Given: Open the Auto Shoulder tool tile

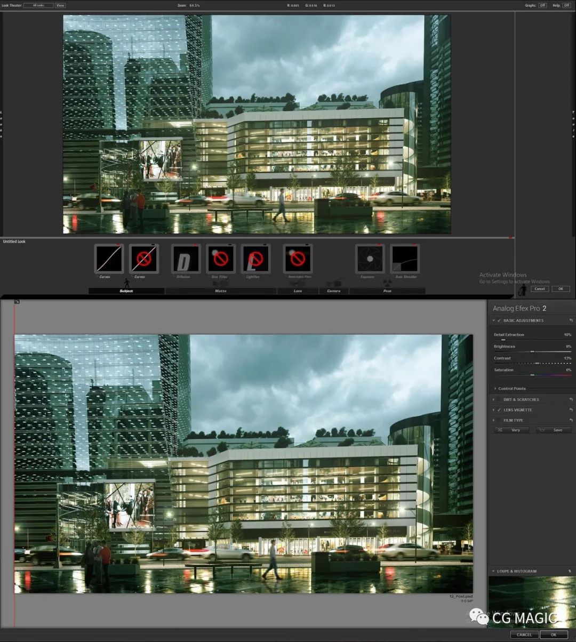Looking at the screenshot, I should tap(405, 259).
